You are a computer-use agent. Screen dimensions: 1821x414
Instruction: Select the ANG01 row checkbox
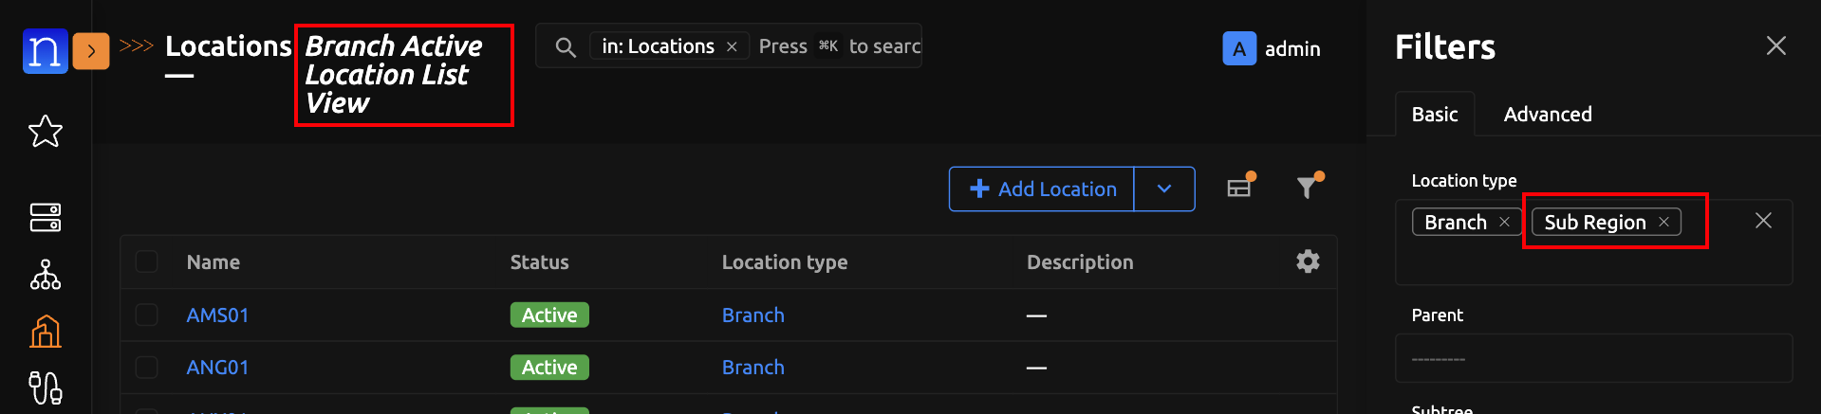(x=147, y=367)
